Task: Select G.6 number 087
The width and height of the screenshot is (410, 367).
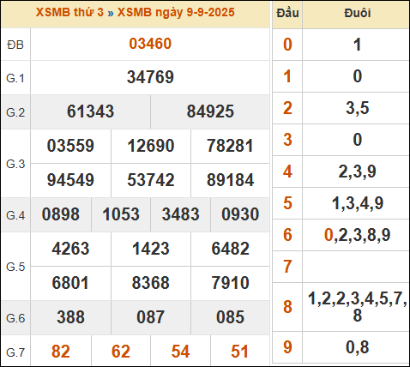Action: pos(150,317)
